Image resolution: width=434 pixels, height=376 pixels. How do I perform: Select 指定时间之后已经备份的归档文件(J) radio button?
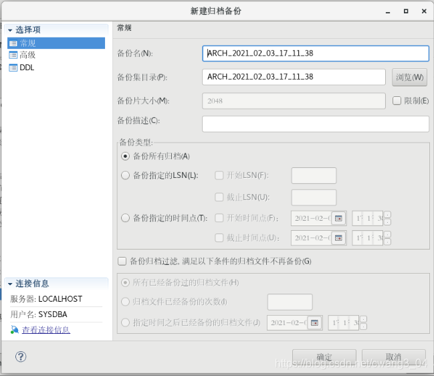tap(125, 322)
